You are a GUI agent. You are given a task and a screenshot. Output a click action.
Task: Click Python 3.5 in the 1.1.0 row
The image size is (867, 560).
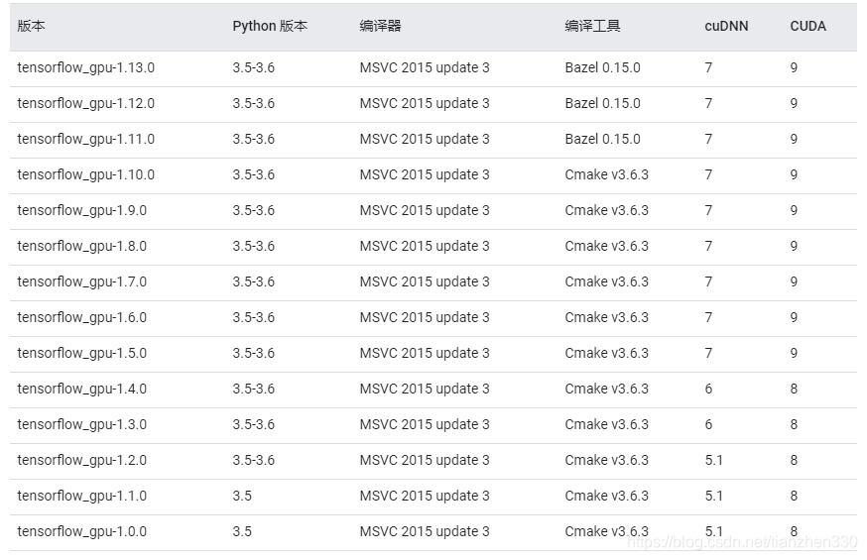(242, 497)
